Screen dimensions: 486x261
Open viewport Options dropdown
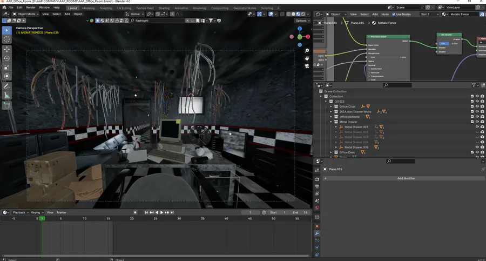302,21
